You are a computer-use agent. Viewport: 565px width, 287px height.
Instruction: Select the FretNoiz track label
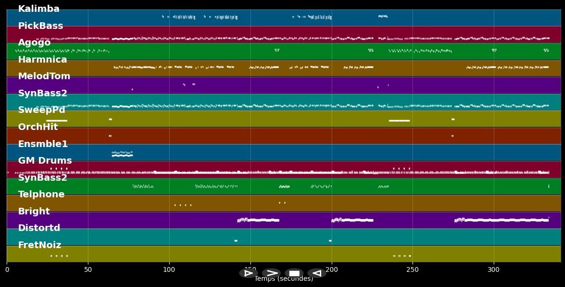click(39, 245)
